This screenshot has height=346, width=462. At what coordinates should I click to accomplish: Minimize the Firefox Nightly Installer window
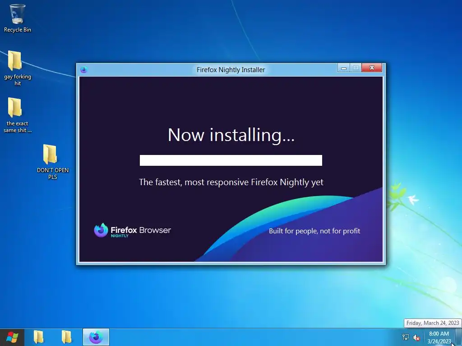(x=343, y=68)
